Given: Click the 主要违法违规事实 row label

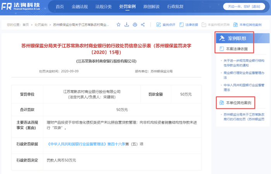Looking at the screenshot, I should [x=27, y=125].
